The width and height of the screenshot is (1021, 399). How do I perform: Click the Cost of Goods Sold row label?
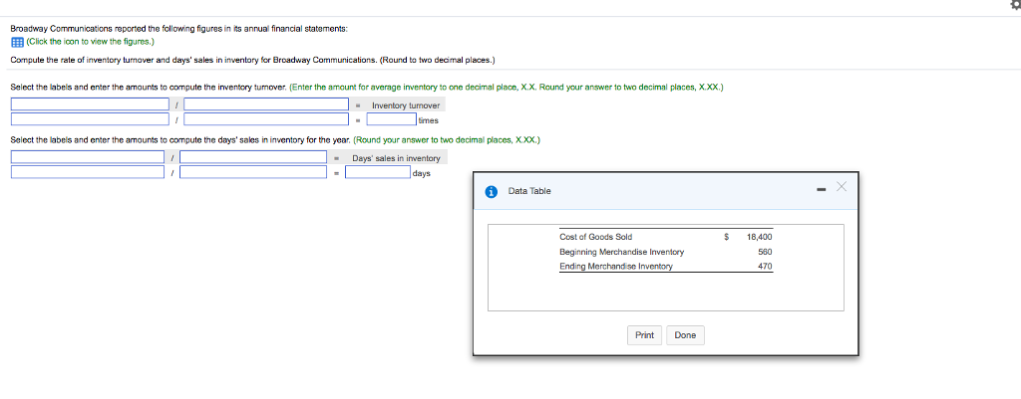point(596,237)
